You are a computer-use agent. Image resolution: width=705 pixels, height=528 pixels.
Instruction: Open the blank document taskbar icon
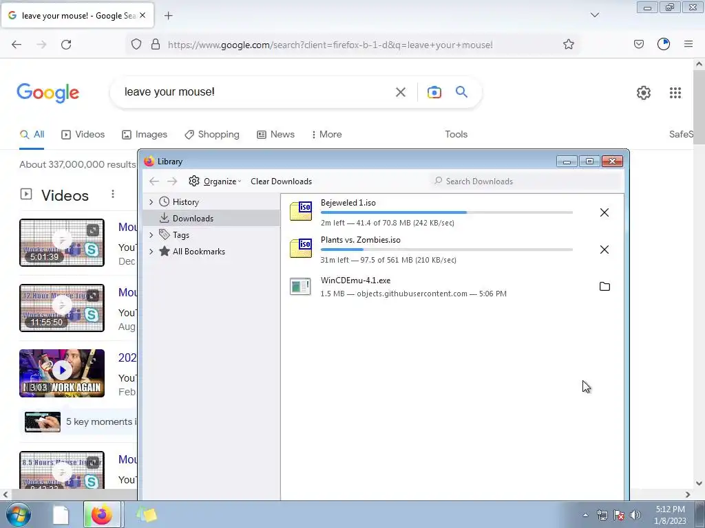click(x=61, y=515)
